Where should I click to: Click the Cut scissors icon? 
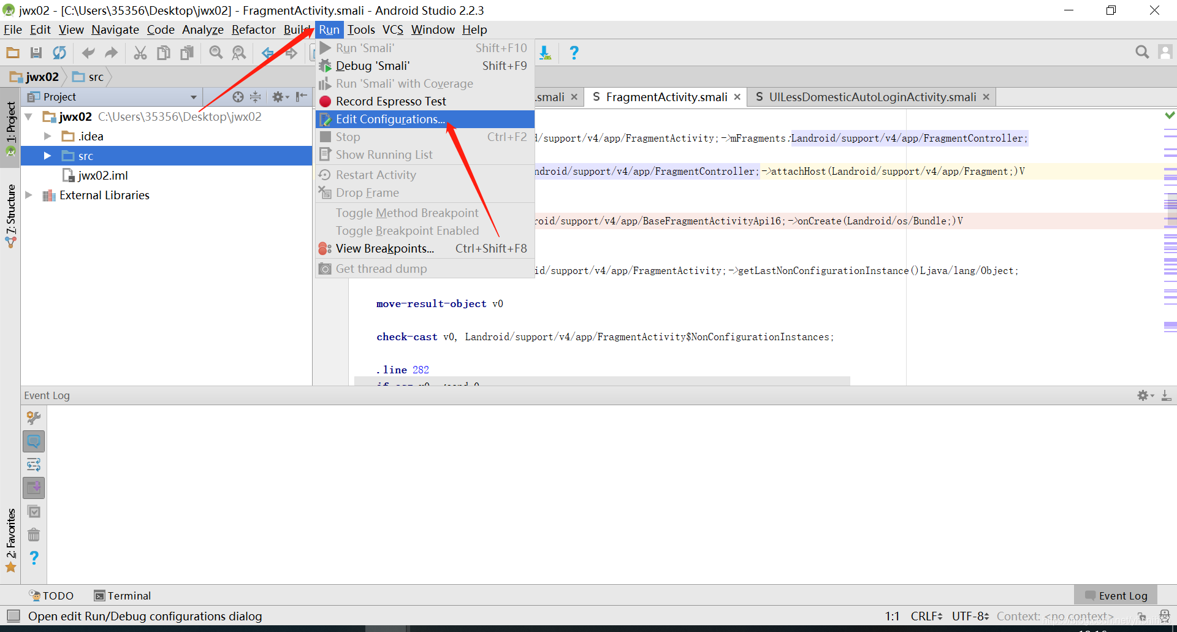tap(140, 53)
